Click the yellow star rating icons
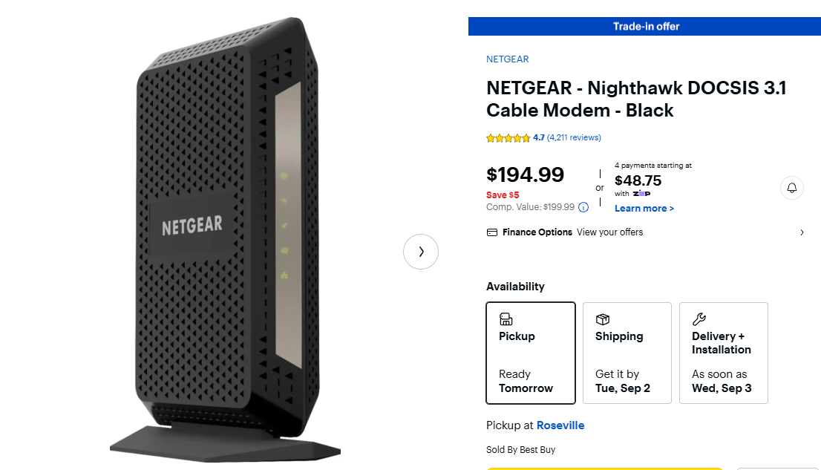Viewport: 821px width, 470px height. pyautogui.click(x=508, y=138)
